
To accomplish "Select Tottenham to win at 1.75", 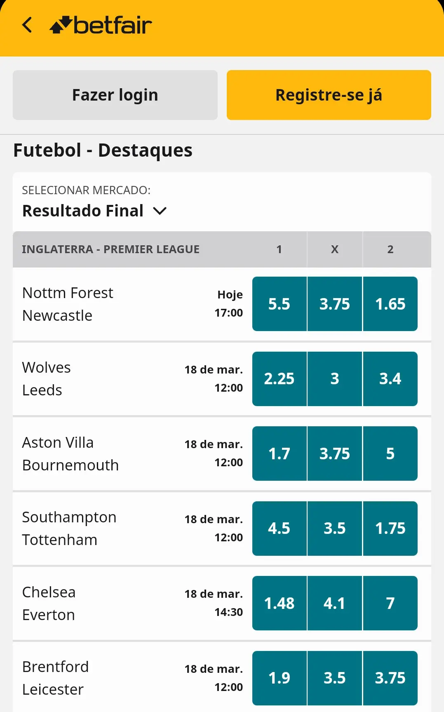I will coord(390,528).
